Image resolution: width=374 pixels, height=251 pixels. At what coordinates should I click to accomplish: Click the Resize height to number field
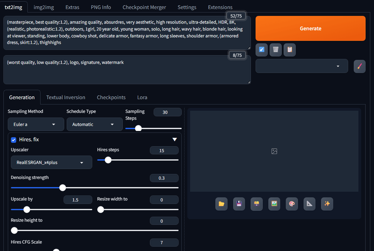tap(164, 221)
